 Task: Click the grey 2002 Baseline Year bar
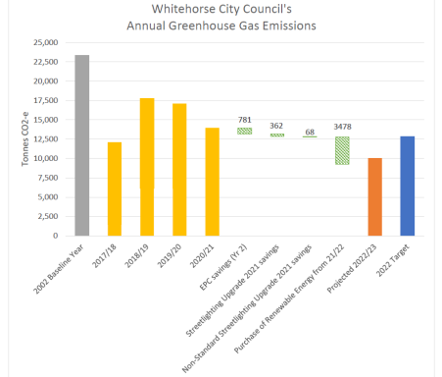point(82,145)
